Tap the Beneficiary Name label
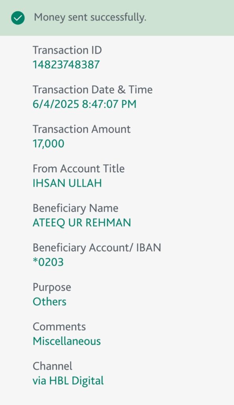Screen dimensions: 234x405 pos(75,208)
